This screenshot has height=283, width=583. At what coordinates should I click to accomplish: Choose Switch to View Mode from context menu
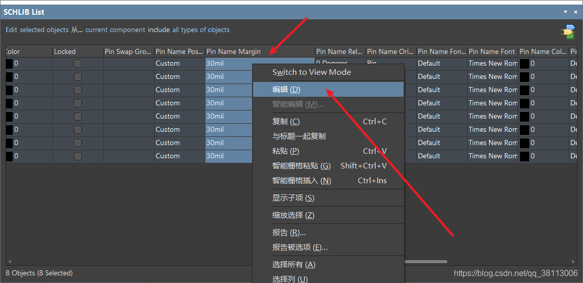coord(312,72)
